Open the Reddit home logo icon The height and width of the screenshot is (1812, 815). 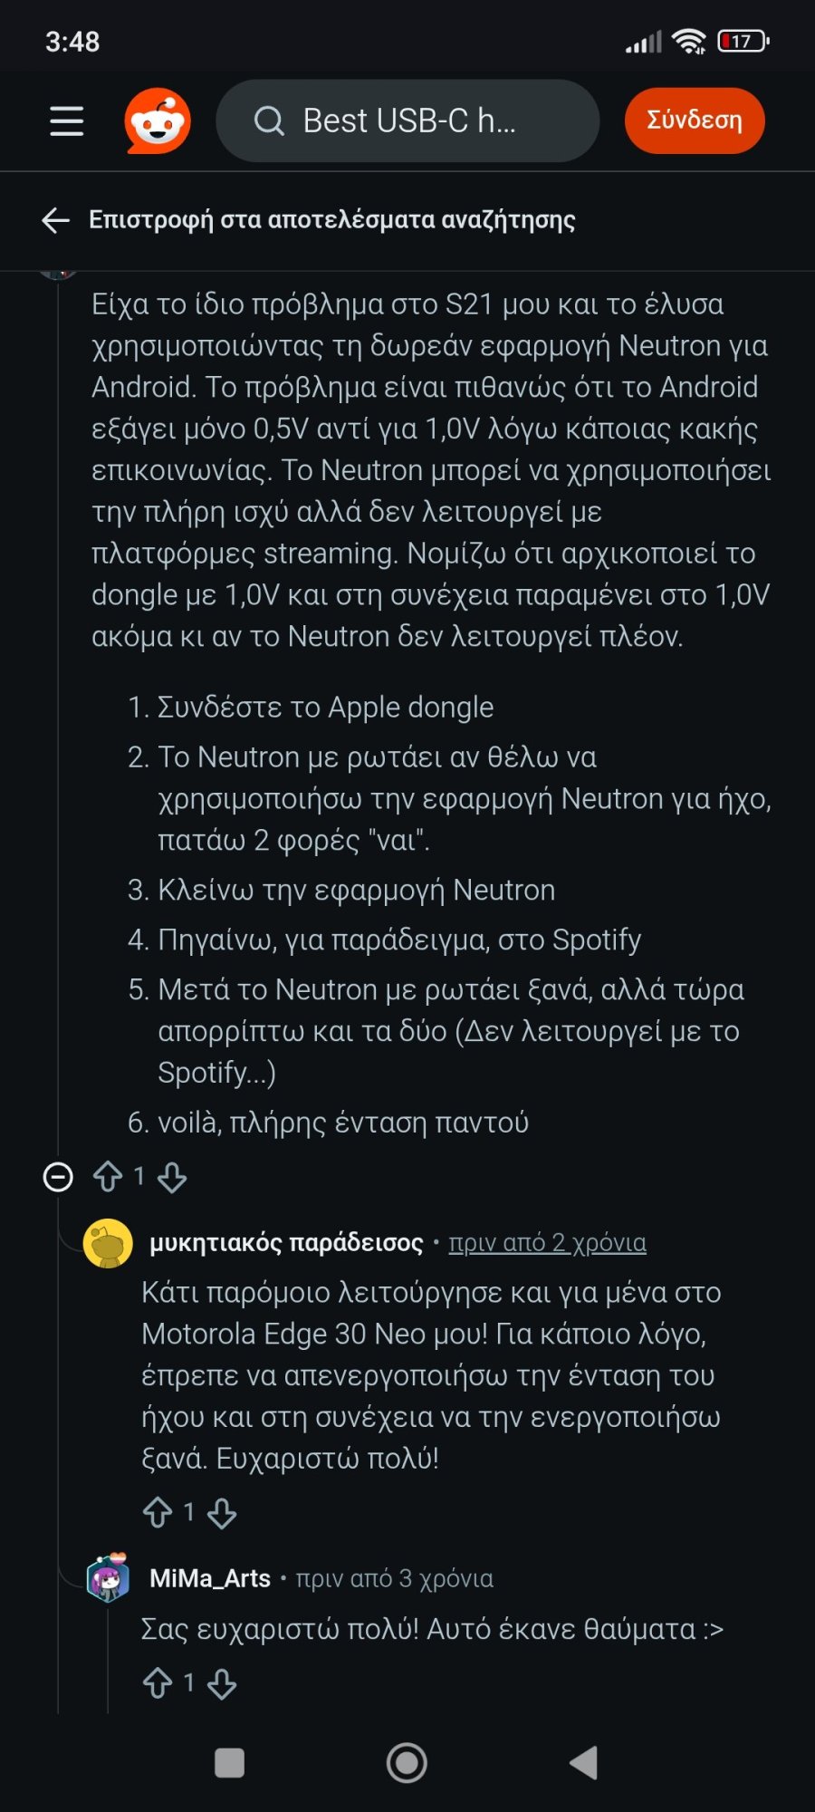(157, 120)
